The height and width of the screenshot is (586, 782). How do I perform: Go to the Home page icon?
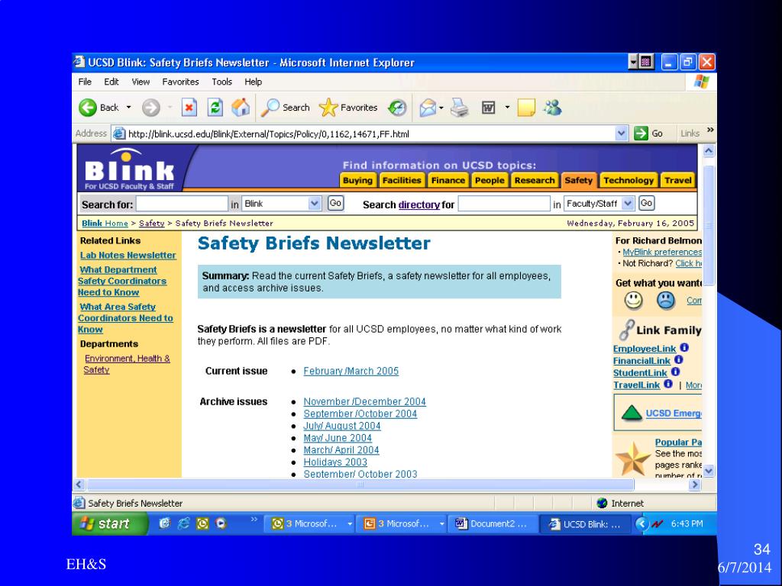[241, 107]
